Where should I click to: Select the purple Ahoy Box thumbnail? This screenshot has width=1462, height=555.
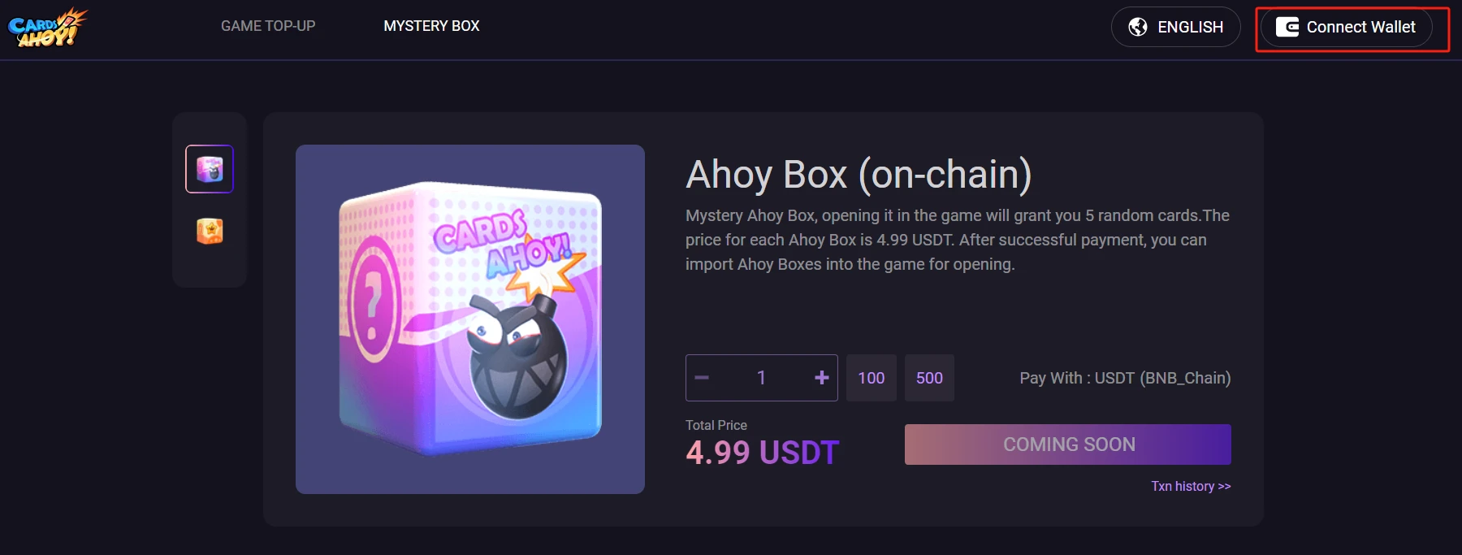tap(210, 169)
